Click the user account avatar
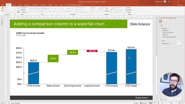 click(x=165, y=2)
